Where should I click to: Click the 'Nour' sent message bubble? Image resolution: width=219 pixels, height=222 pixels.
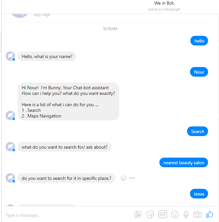coord(199,72)
